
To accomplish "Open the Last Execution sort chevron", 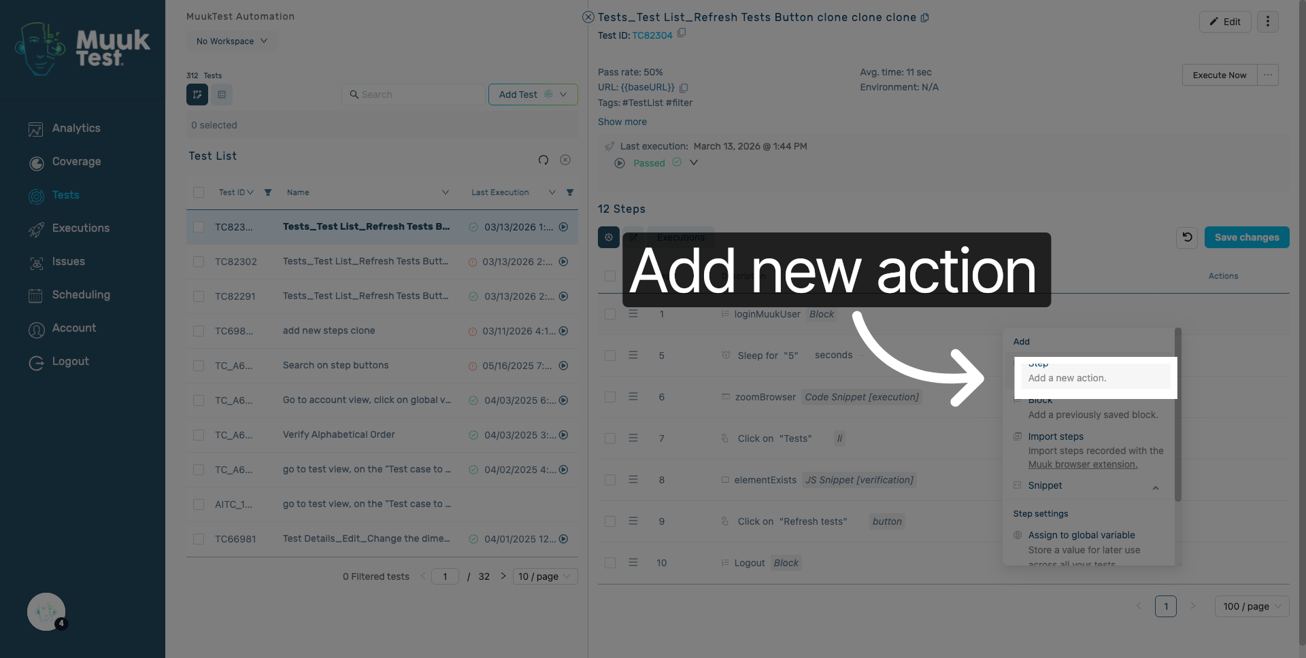I will tap(552, 192).
